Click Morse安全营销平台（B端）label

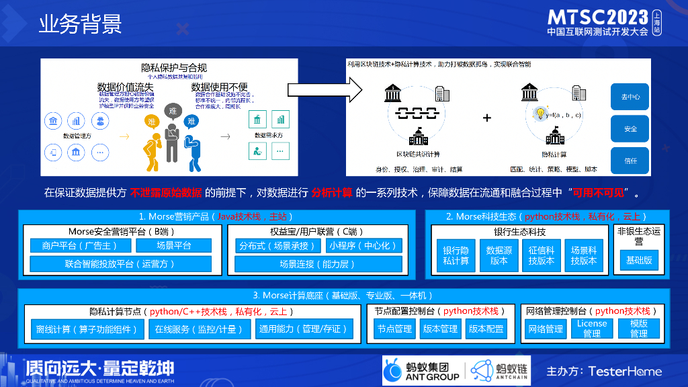pyautogui.click(x=122, y=231)
